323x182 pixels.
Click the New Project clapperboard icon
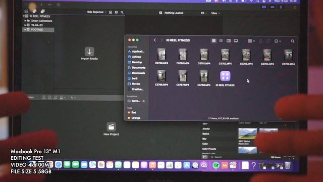coord(111,127)
